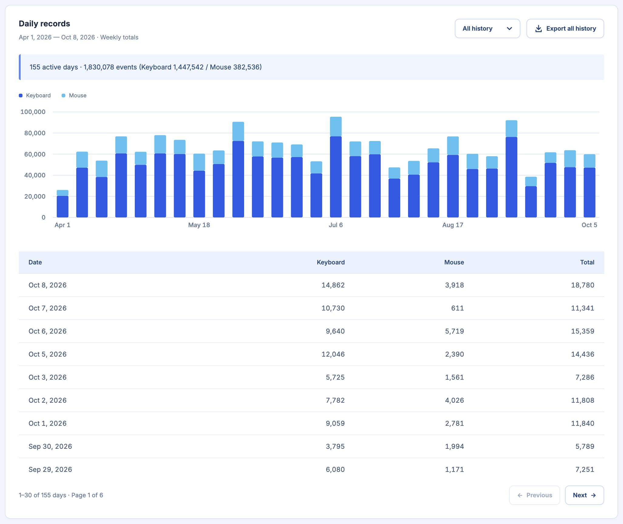This screenshot has width=623, height=524.
Task: Select the Oct 7, 2026 row date
Action: (48, 308)
